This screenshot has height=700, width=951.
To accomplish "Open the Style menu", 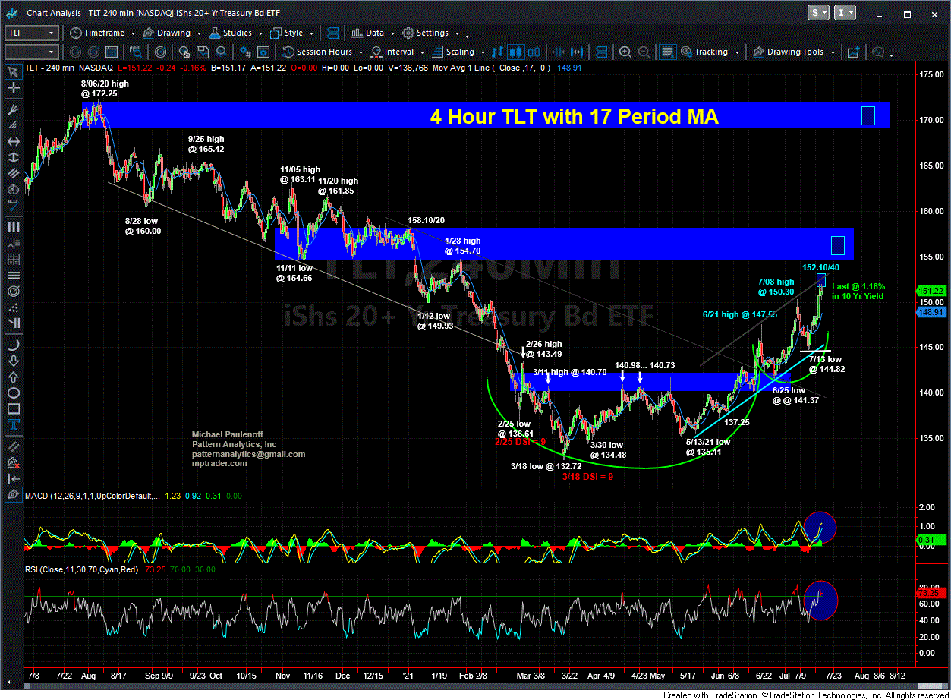I will (287, 33).
